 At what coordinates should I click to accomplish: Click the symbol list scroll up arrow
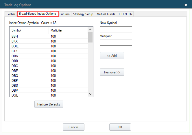(x=91, y=29)
